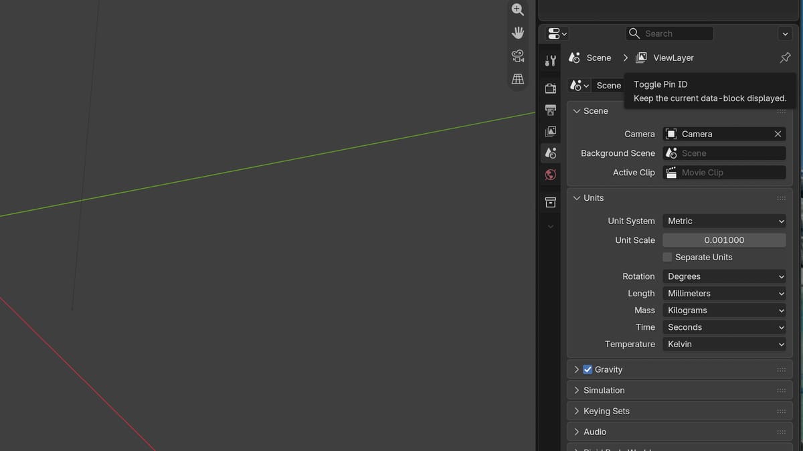Viewport: 803px width, 451px height.
Task: Click the pan view hand icon
Action: click(517, 33)
